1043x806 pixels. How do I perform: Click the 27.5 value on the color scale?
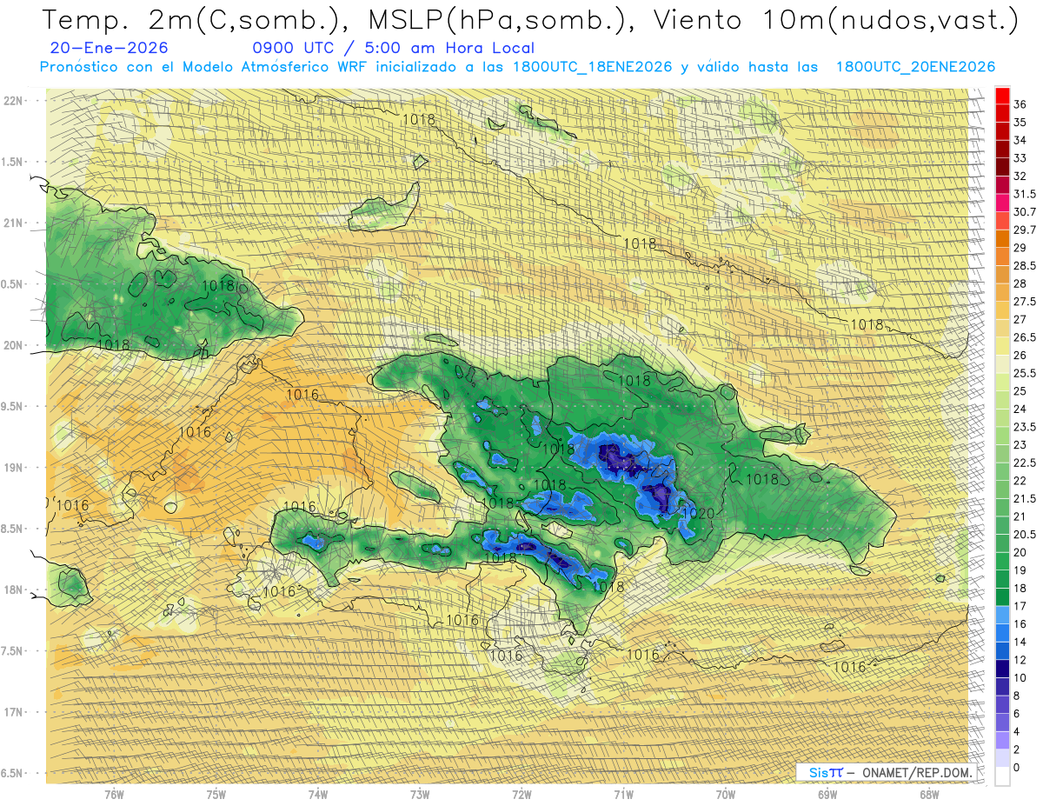tap(1025, 302)
